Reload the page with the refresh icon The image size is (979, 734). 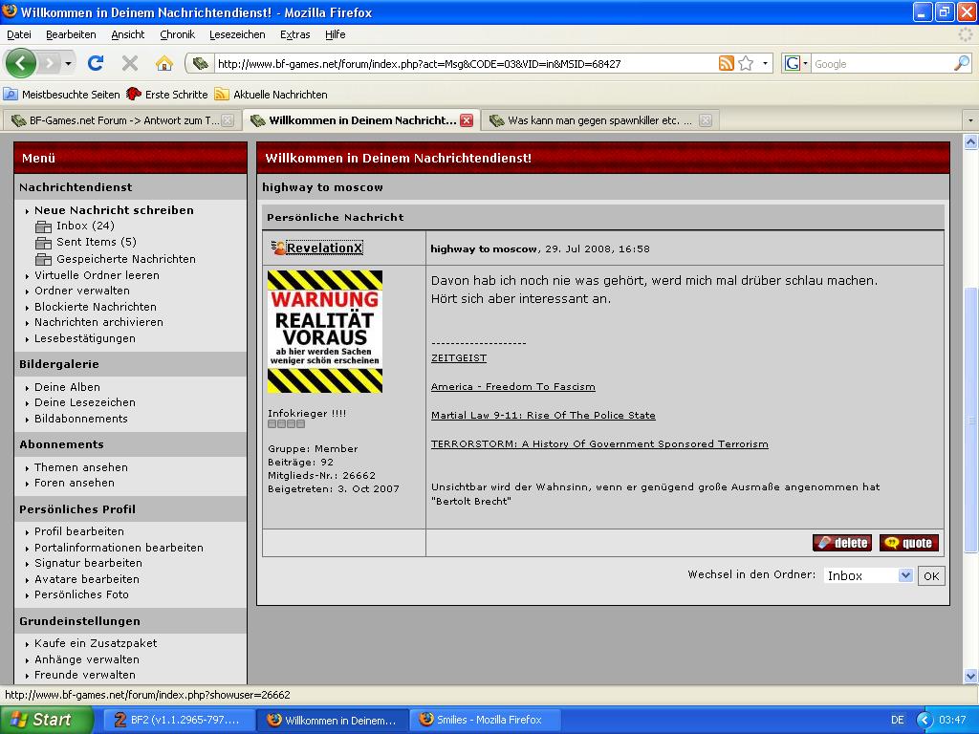[x=95, y=64]
